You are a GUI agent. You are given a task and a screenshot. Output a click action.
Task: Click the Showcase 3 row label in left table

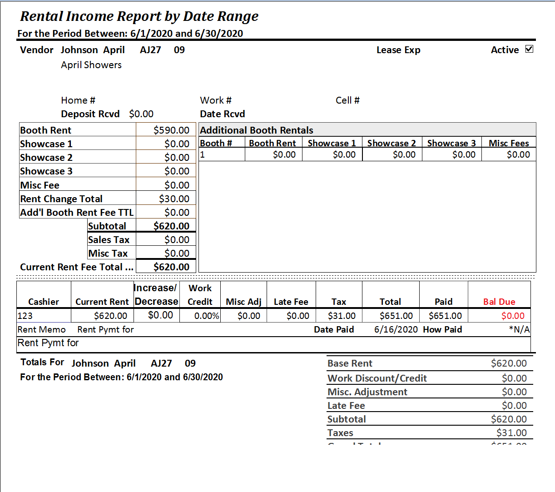(x=46, y=171)
